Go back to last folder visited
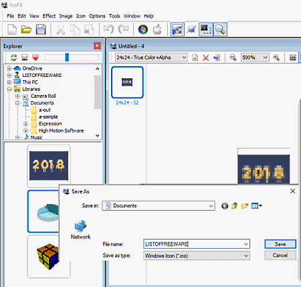 pyautogui.click(x=225, y=206)
